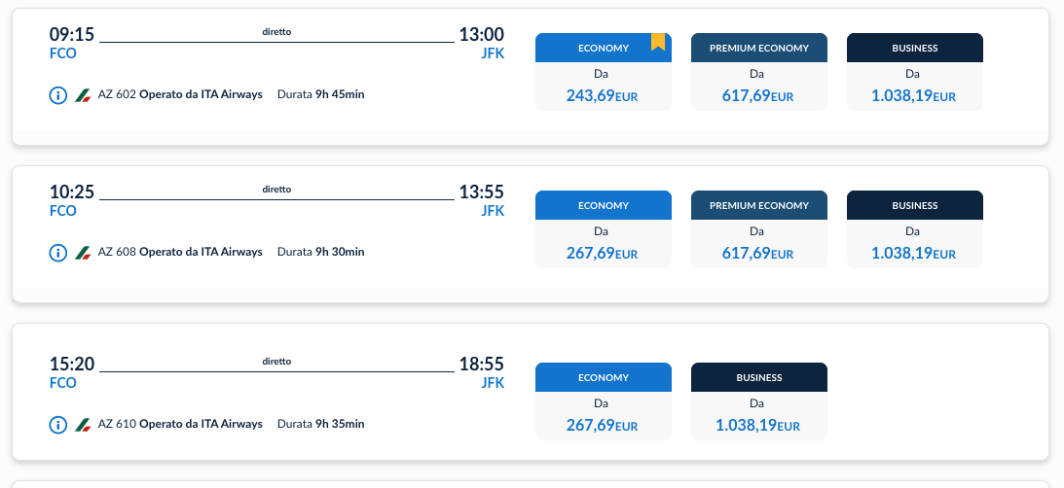The image size is (1064, 488).
Task: Choose Business fare for 10:25 flight
Action: (915, 229)
